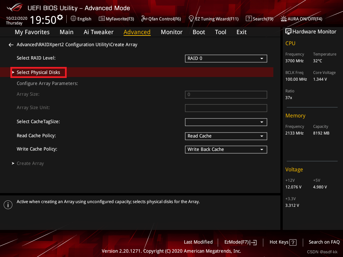Click the Core Voltage value 1.344 V
The height and width of the screenshot is (257, 343).
click(x=320, y=79)
